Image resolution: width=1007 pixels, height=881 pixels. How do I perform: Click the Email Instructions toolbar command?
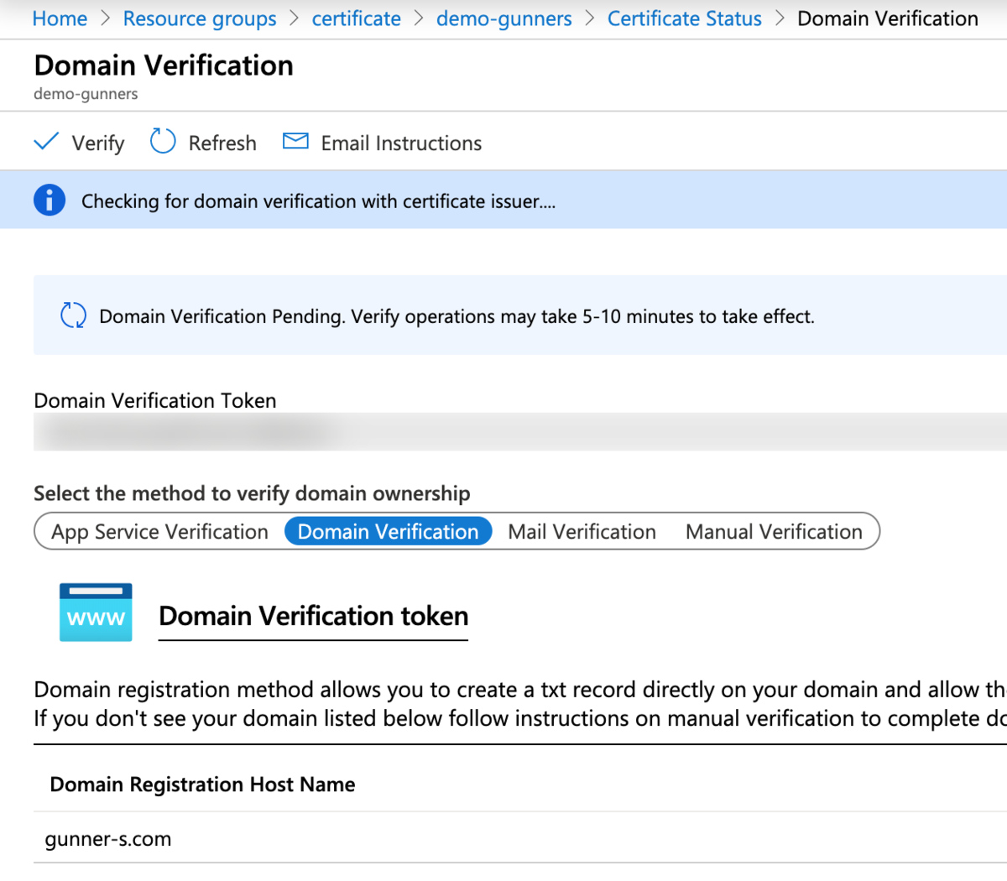coord(400,143)
